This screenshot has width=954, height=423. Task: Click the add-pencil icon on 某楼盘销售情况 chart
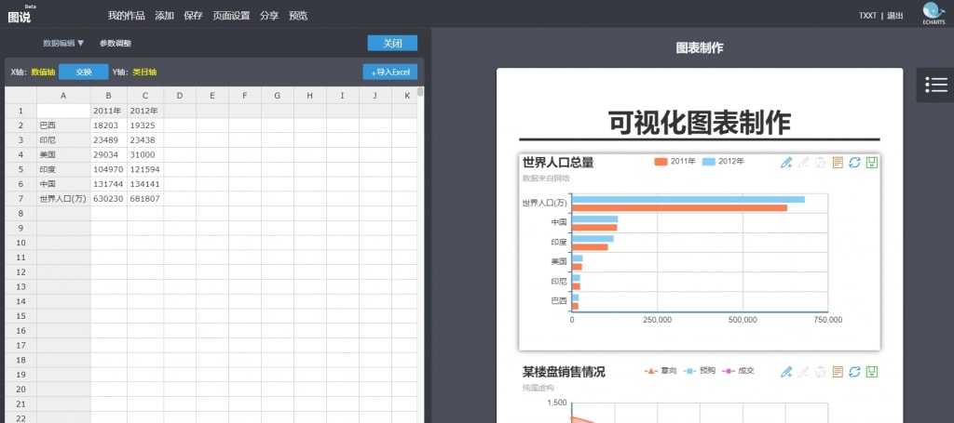click(786, 372)
